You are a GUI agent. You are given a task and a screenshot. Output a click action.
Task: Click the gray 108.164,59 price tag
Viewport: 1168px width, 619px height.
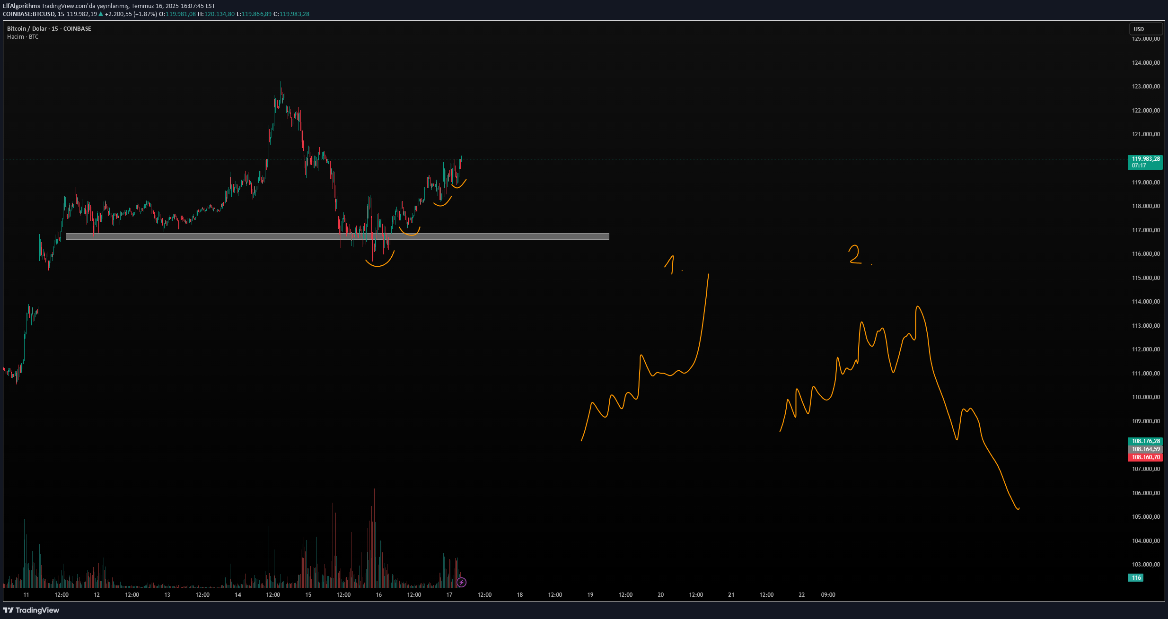pos(1145,449)
